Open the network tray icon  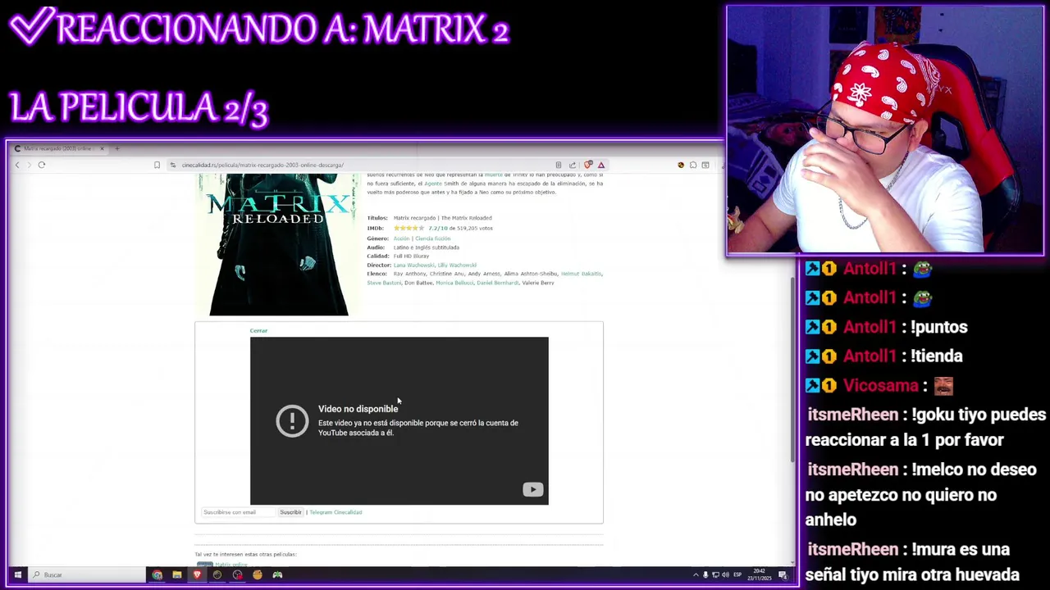(x=715, y=575)
